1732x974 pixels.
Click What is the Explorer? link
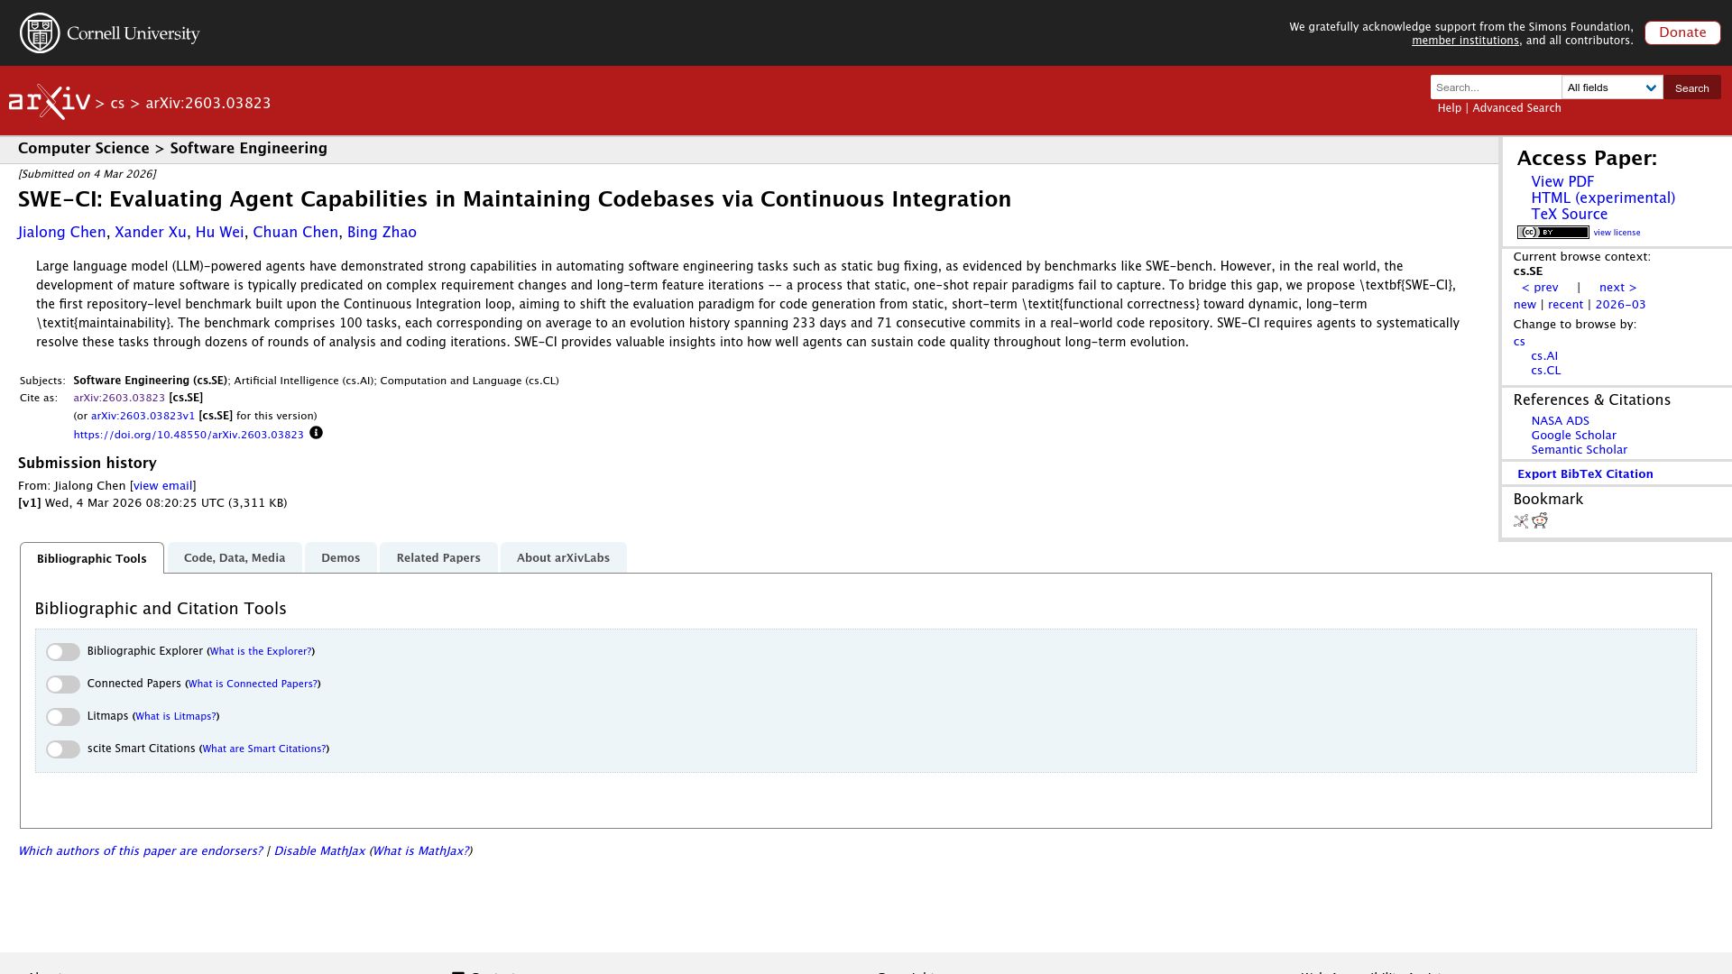[261, 651]
